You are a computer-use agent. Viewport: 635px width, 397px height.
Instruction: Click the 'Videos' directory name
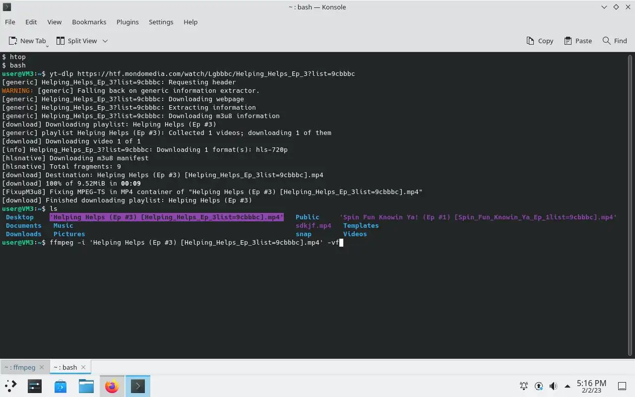(355, 234)
